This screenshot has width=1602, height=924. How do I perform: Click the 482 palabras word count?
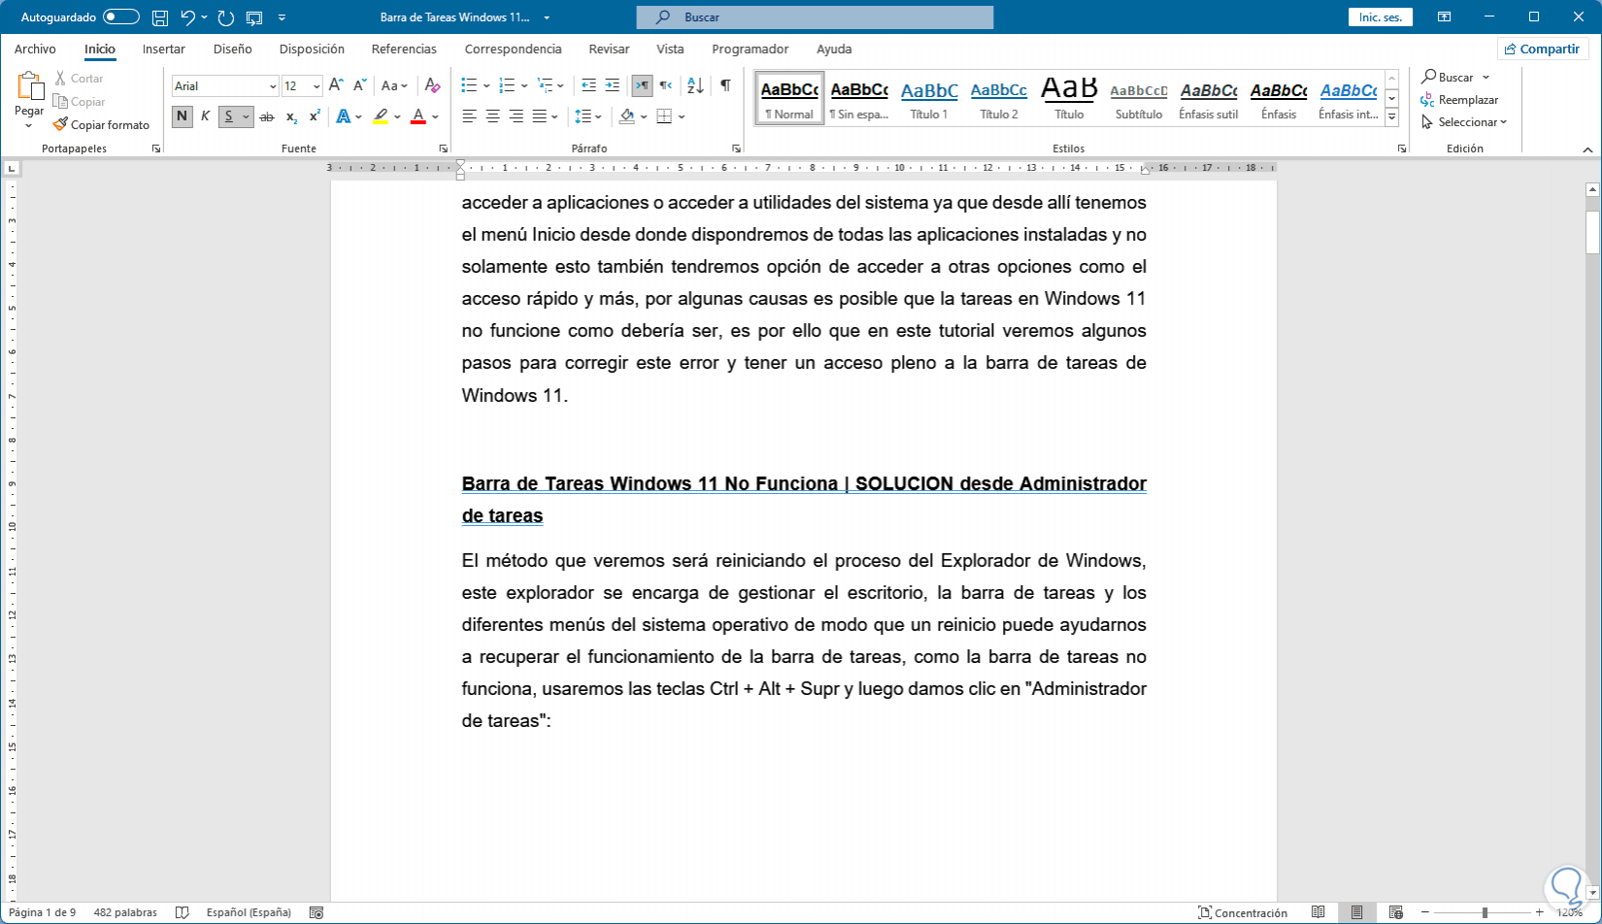tap(125, 912)
